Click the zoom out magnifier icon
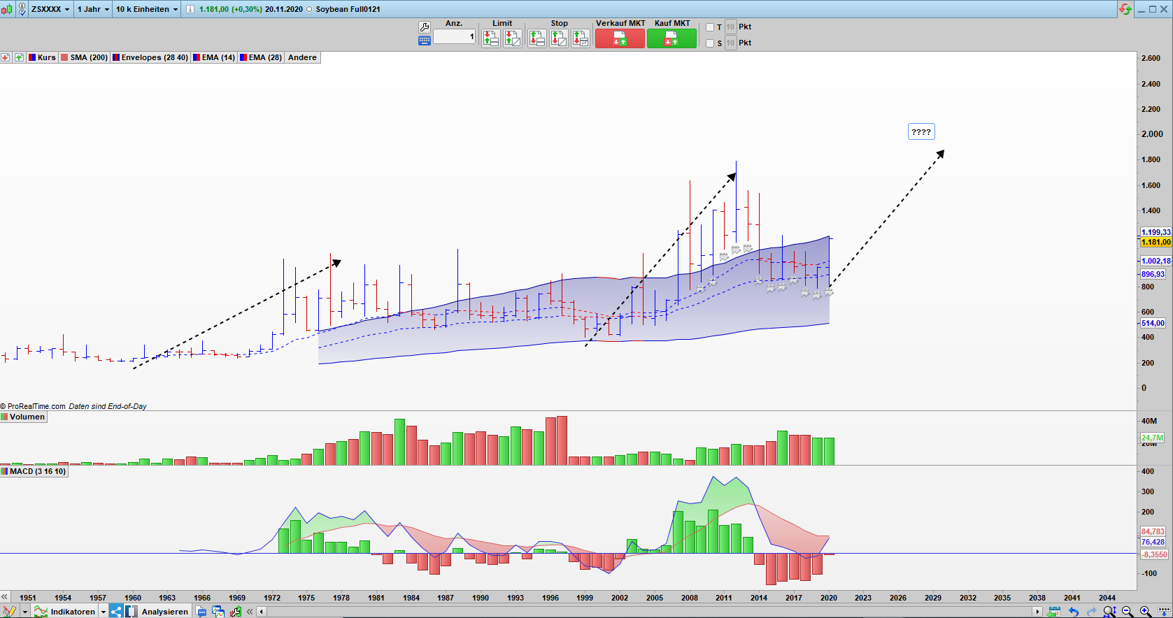Image resolution: width=1173 pixels, height=618 pixels. (1128, 612)
